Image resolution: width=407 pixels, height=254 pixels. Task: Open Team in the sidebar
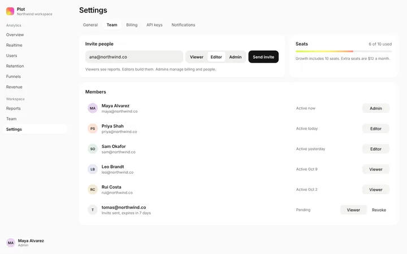point(35,119)
